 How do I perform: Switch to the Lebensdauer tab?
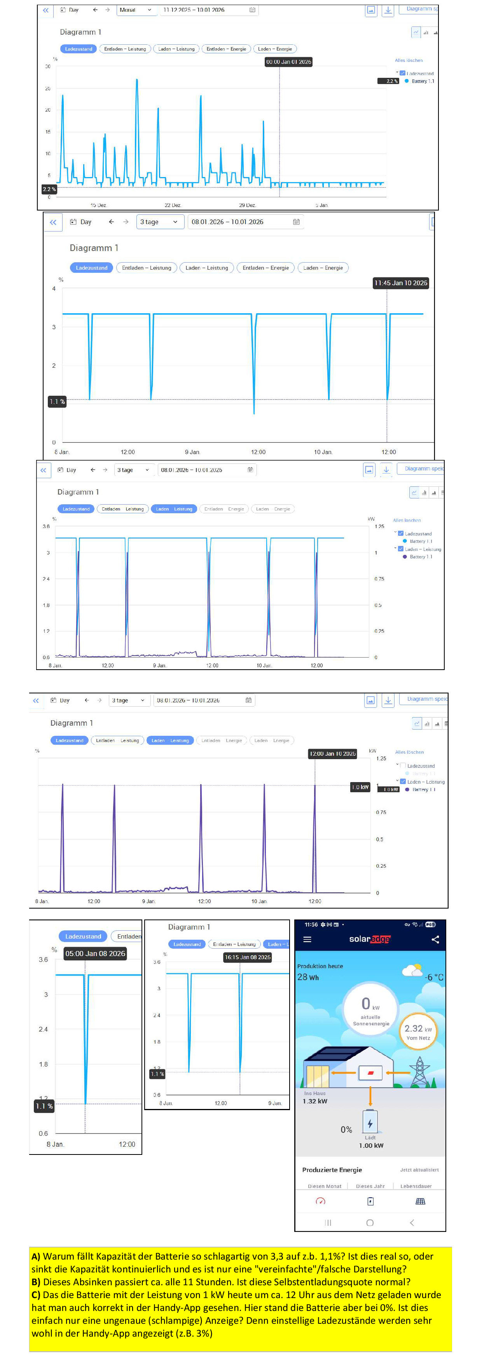tap(416, 1186)
